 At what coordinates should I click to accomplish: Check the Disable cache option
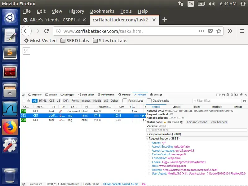tap(149, 101)
